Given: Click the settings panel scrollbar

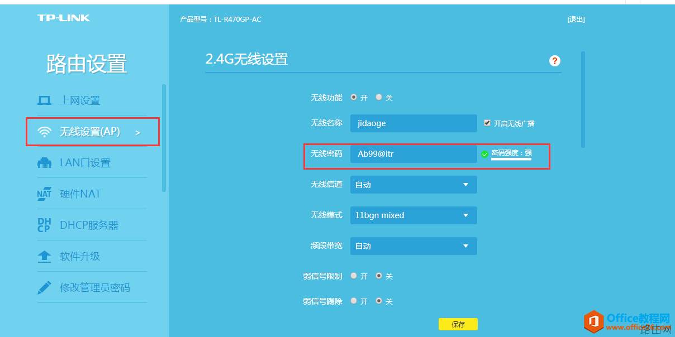Looking at the screenshot, I should tap(583, 99).
